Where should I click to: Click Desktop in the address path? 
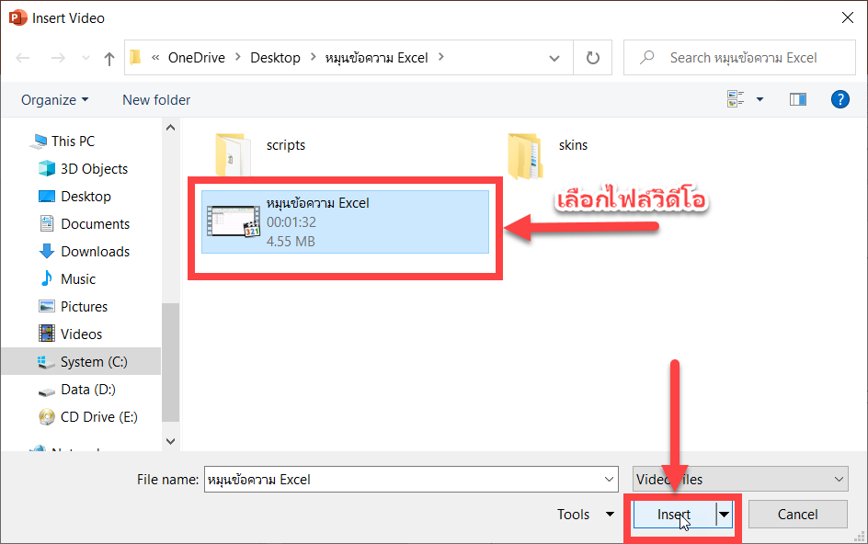pyautogui.click(x=275, y=58)
